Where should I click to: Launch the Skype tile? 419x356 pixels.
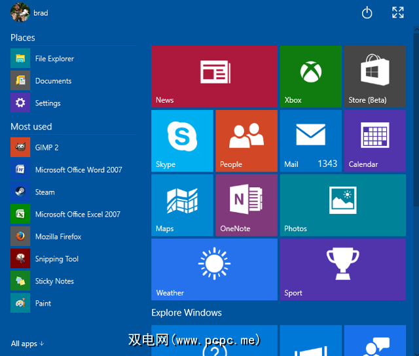click(x=182, y=141)
